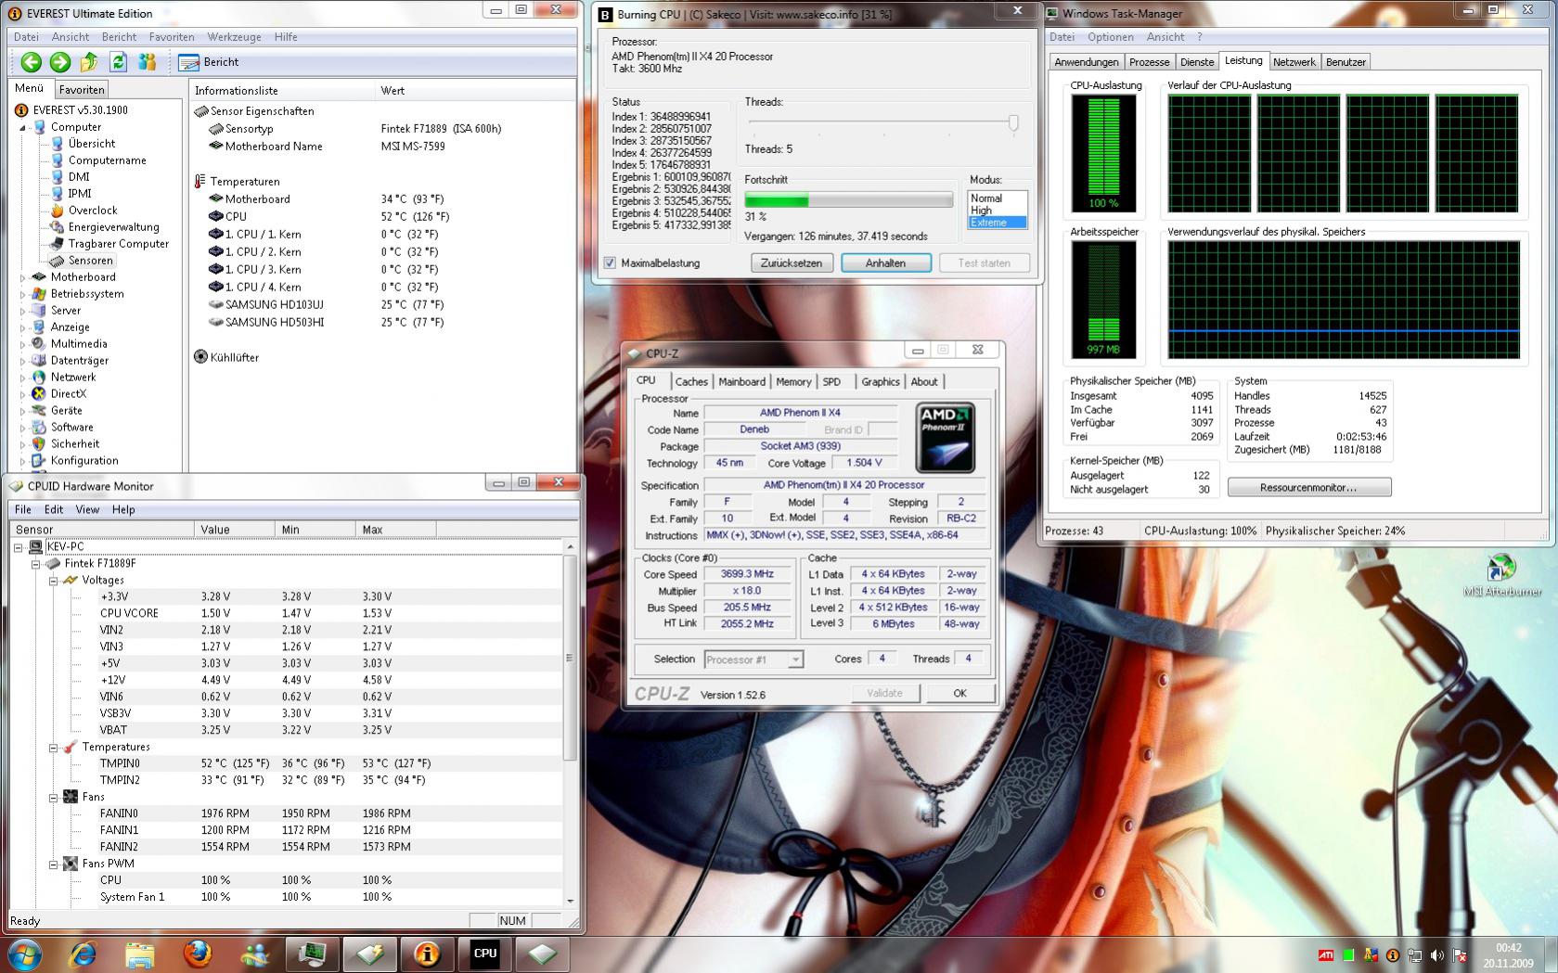Switch to the Mainboard tab in CPU-Z
The width and height of the screenshot is (1558, 973).
pyautogui.click(x=741, y=382)
